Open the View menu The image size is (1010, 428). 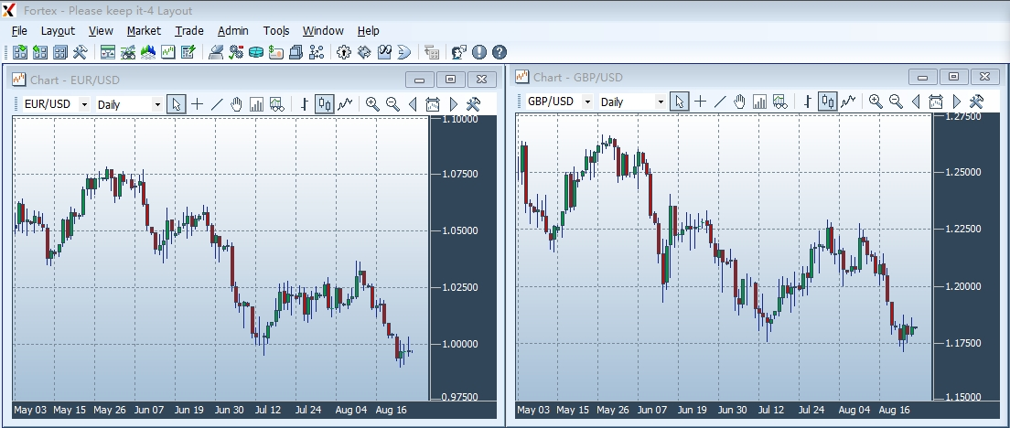[102, 31]
